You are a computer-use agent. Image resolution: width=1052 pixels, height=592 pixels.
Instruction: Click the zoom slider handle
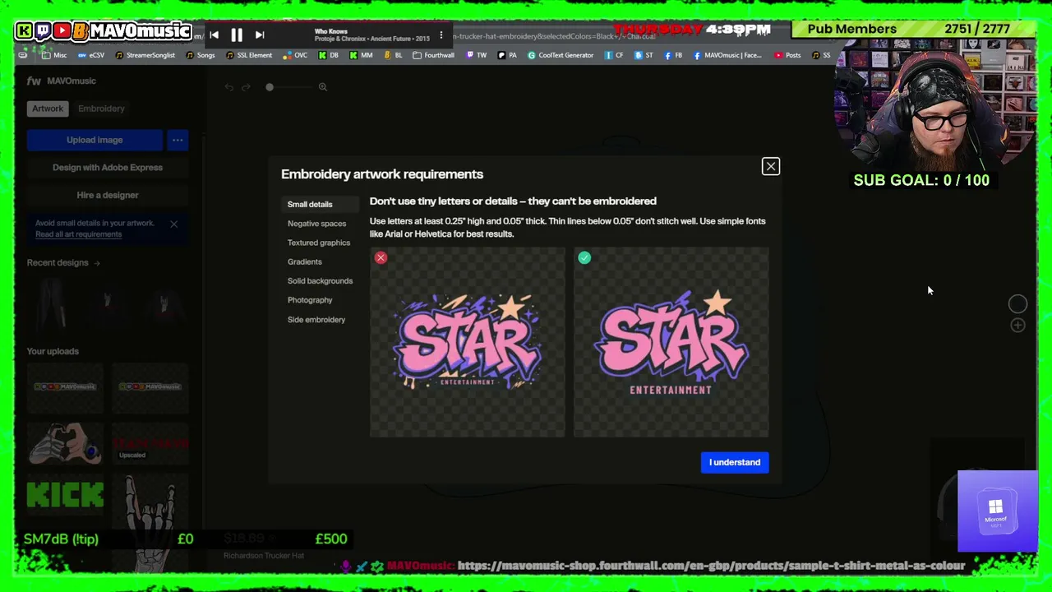[269, 87]
